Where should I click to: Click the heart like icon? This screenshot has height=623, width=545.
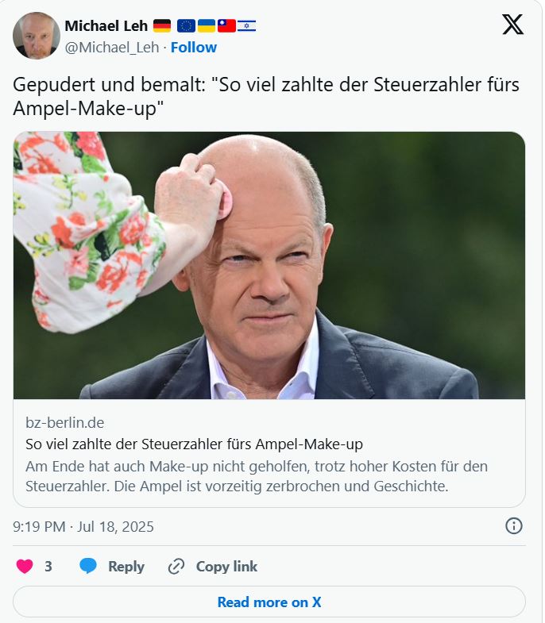click(25, 566)
